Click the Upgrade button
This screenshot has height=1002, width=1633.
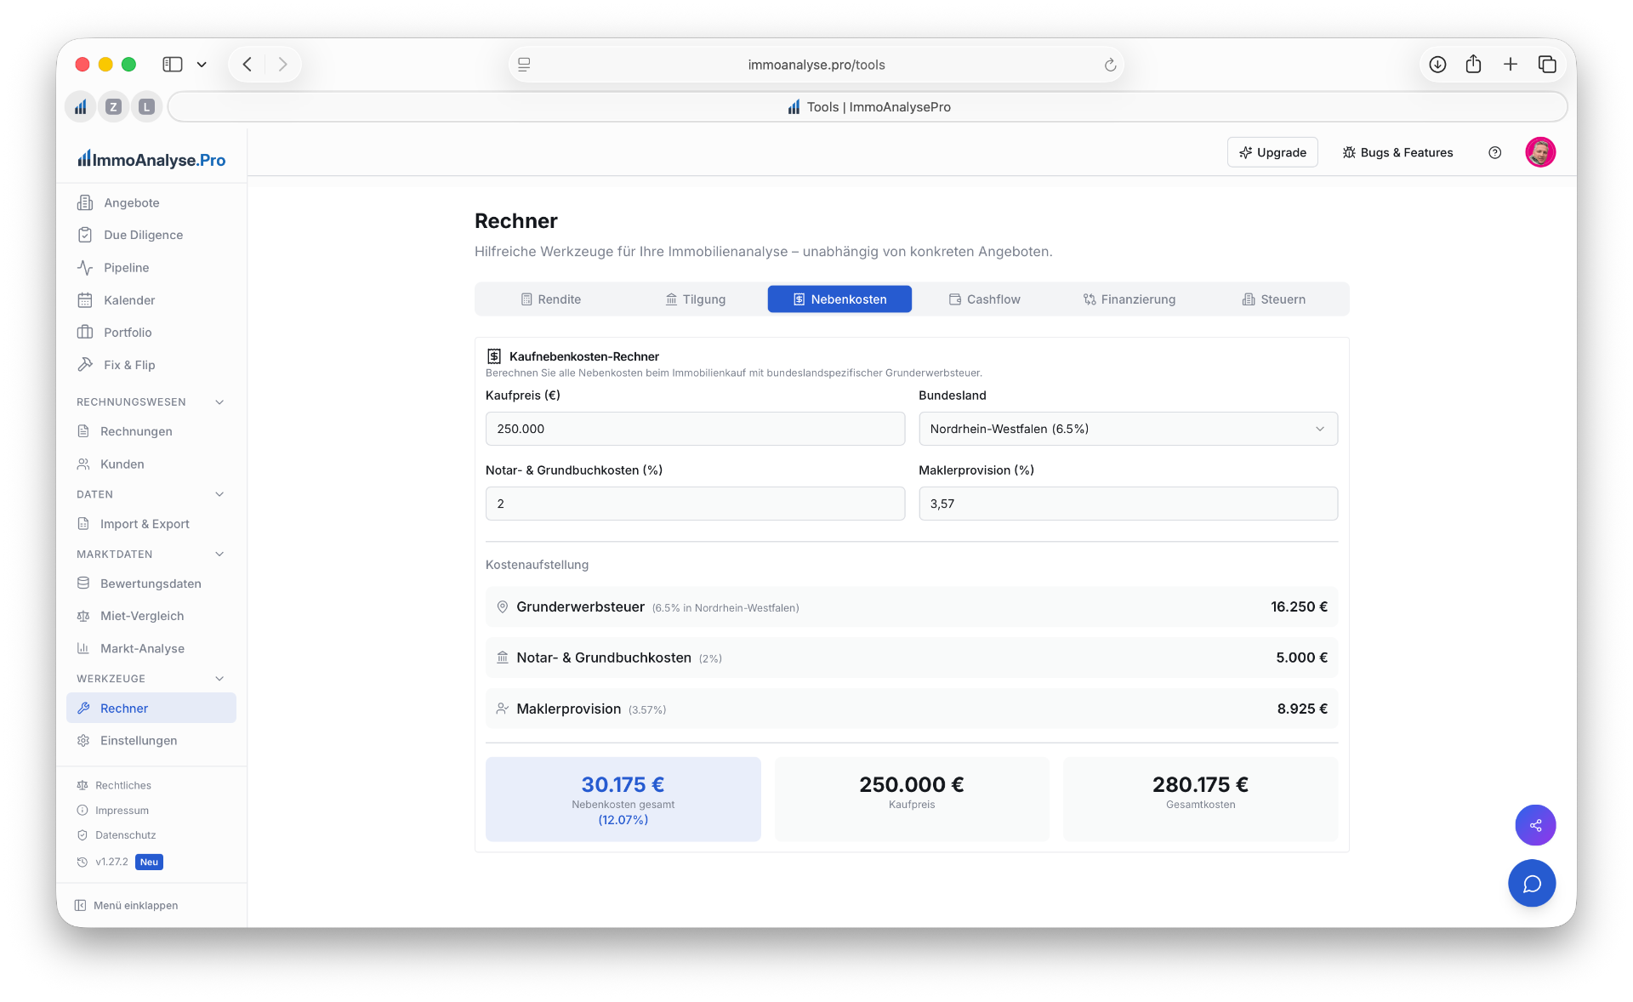pos(1272,152)
